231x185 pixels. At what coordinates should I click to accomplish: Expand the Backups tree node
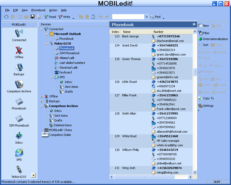[42, 101]
